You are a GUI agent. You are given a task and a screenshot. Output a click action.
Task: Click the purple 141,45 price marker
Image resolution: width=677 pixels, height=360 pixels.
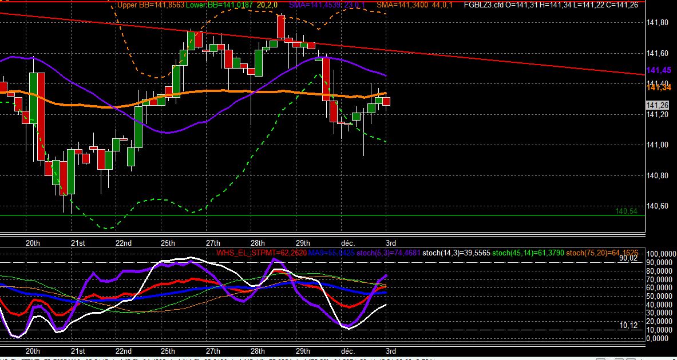tap(659, 70)
